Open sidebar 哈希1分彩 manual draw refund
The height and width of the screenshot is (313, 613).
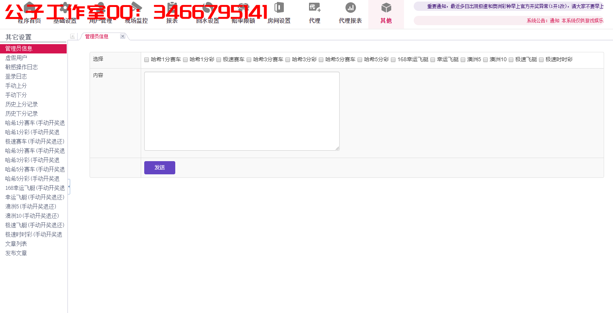tap(32, 132)
